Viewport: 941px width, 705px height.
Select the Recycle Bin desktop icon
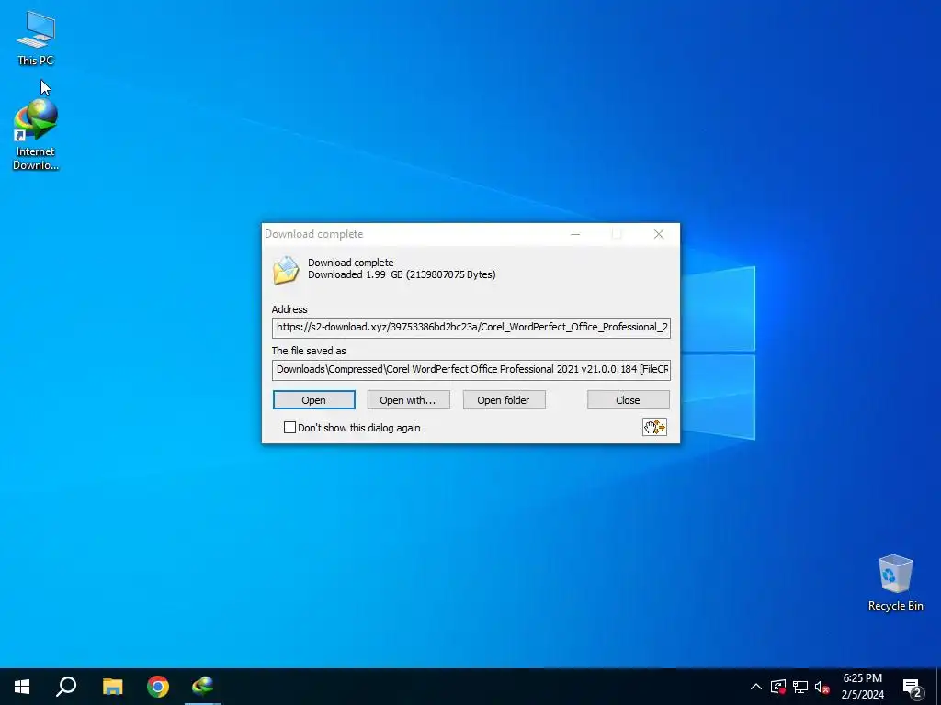[895, 582]
